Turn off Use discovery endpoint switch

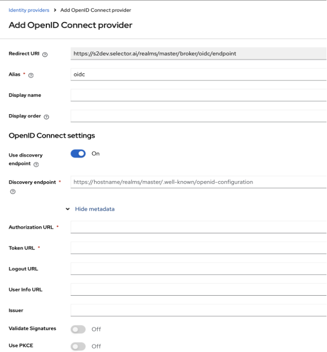pyautogui.click(x=78, y=154)
